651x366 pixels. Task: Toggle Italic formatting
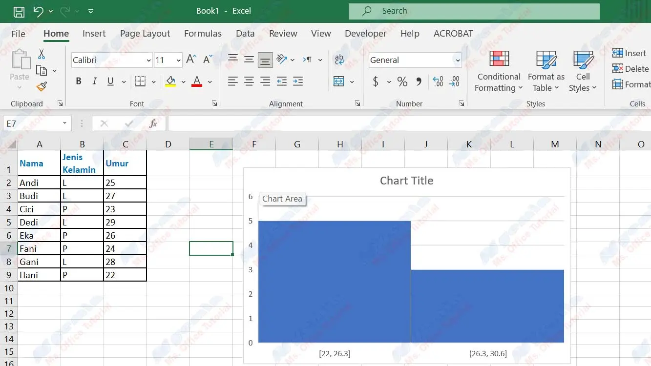click(x=94, y=81)
